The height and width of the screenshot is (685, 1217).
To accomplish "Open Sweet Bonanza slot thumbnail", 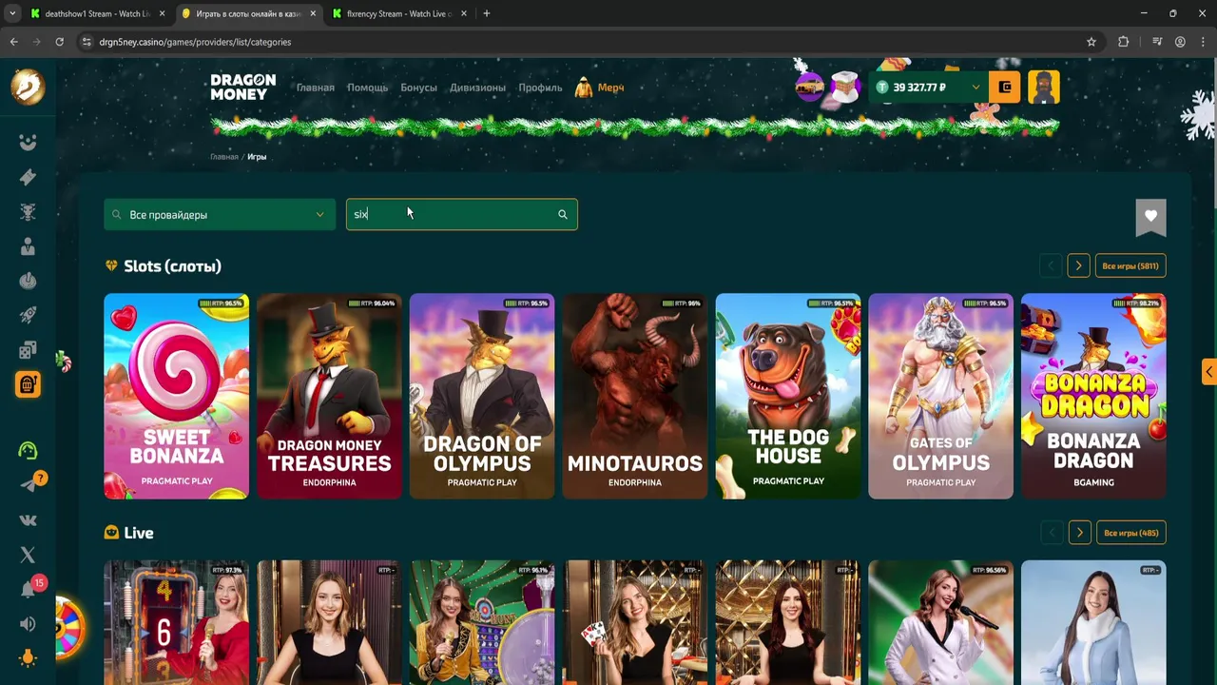I will point(177,396).
